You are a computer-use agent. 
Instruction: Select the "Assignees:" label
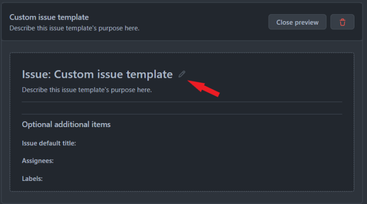click(x=38, y=161)
